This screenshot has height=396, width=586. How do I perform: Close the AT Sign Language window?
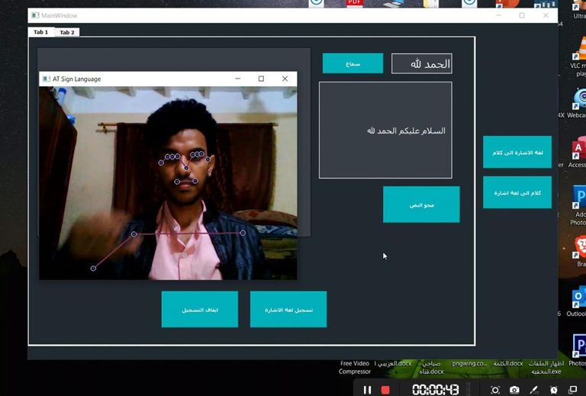[285, 79]
